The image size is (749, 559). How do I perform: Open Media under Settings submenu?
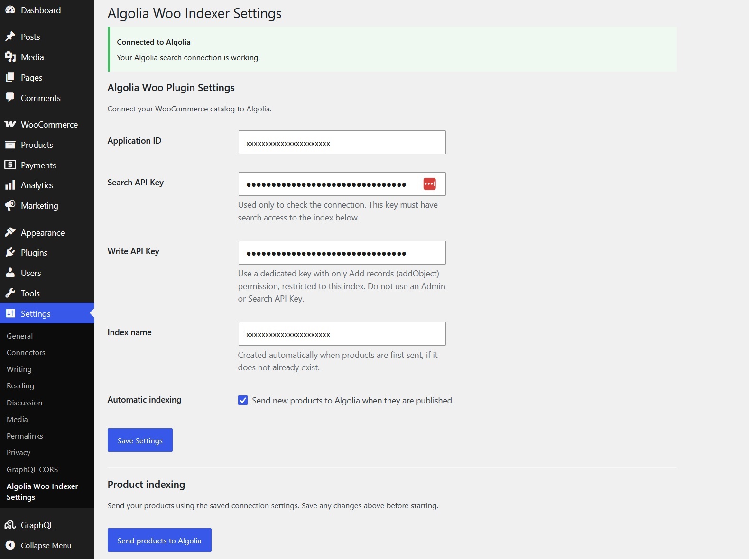(17, 419)
